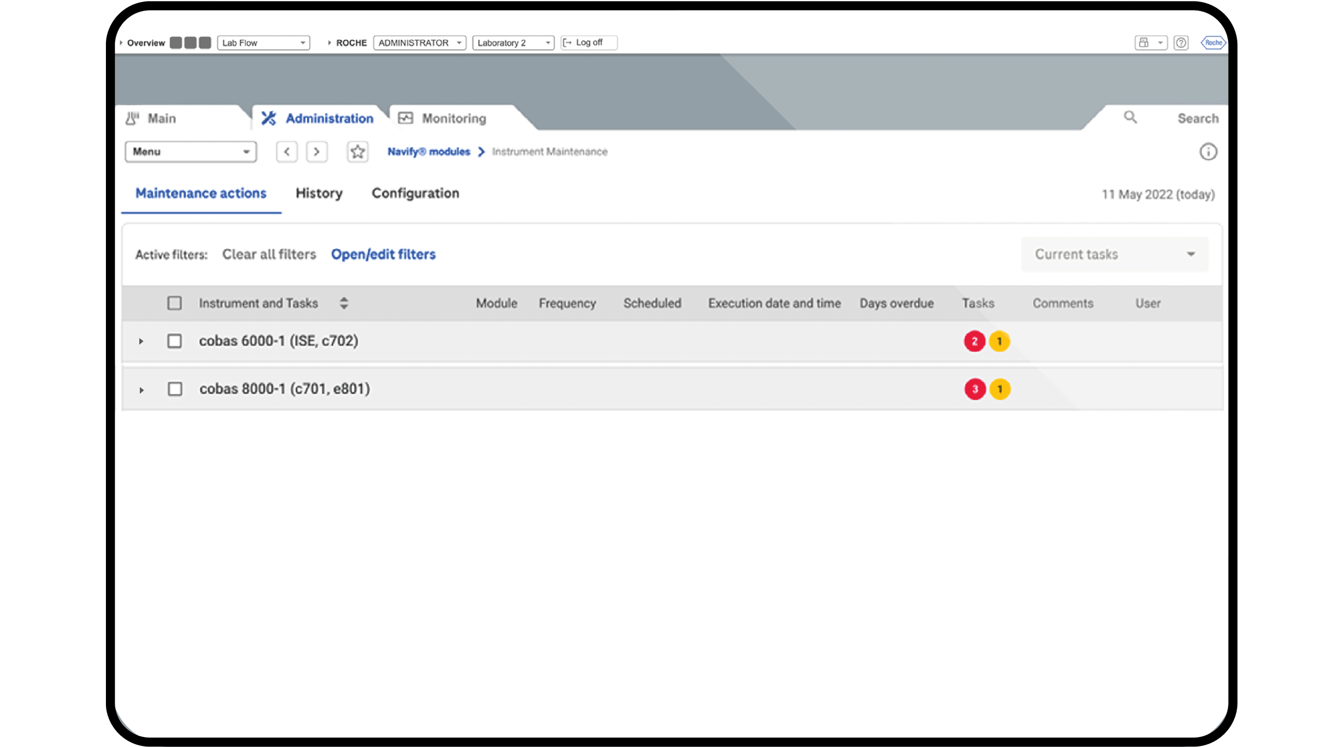Open the printer options dropdown arrow

tap(1160, 43)
